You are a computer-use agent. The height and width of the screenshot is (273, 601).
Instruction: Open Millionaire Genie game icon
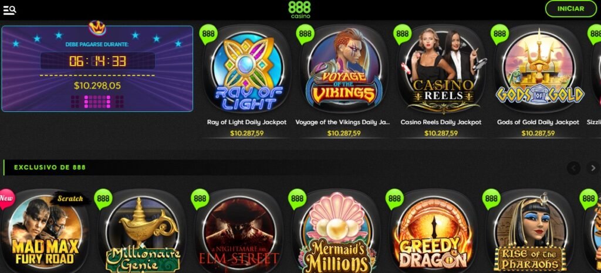142,231
